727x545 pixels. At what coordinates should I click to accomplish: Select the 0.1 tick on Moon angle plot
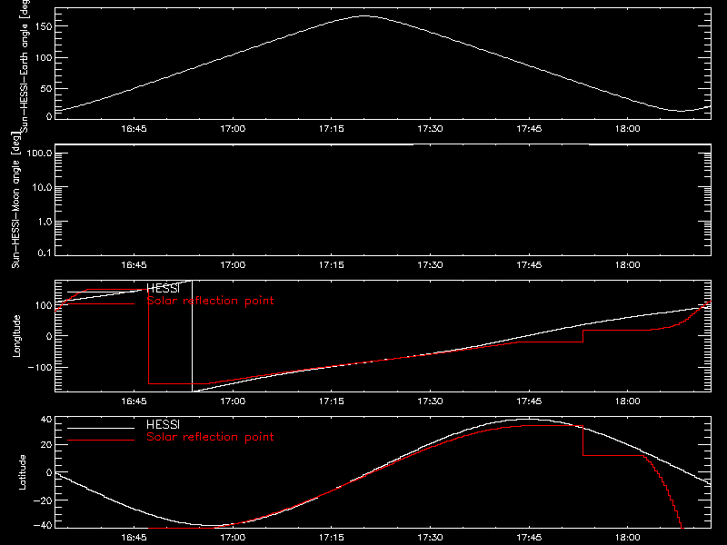[45, 253]
